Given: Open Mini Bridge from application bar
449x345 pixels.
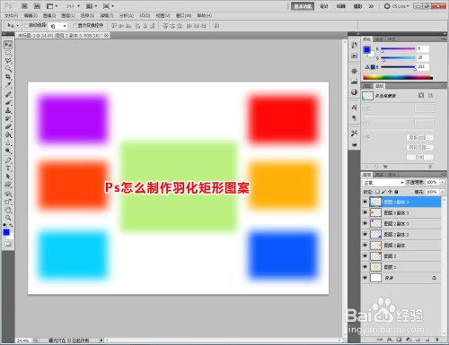Looking at the screenshot, I should pos(37,6).
